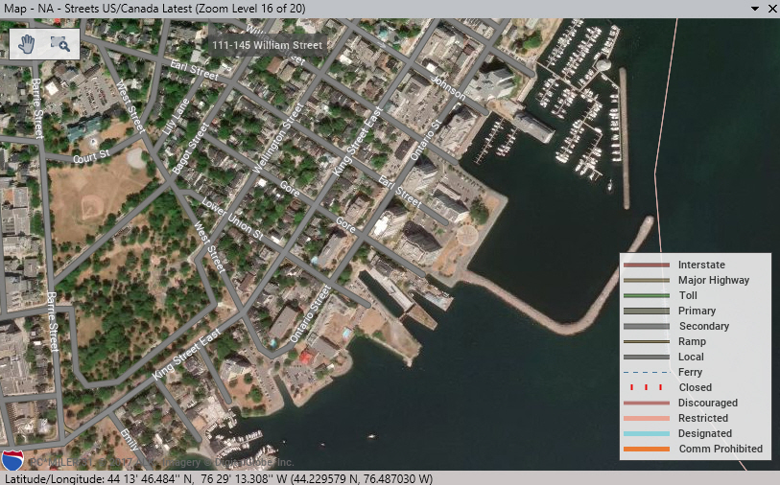Screen dimensions: 780x485
Task: Click the Ferry dashed line legend symbol
Action: [x=646, y=372]
